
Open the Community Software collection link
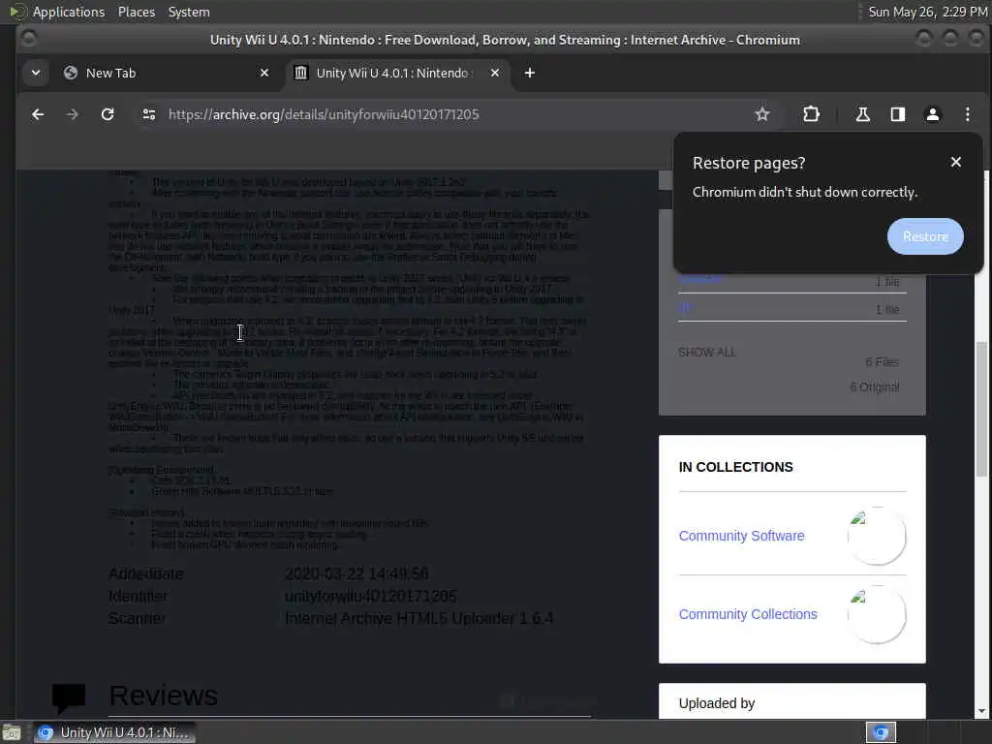(741, 536)
